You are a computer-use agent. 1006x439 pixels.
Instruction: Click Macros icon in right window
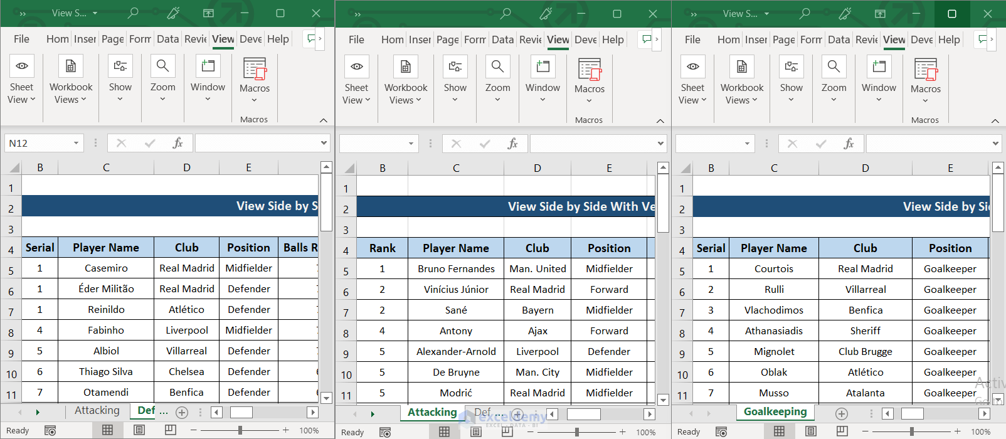tap(926, 70)
